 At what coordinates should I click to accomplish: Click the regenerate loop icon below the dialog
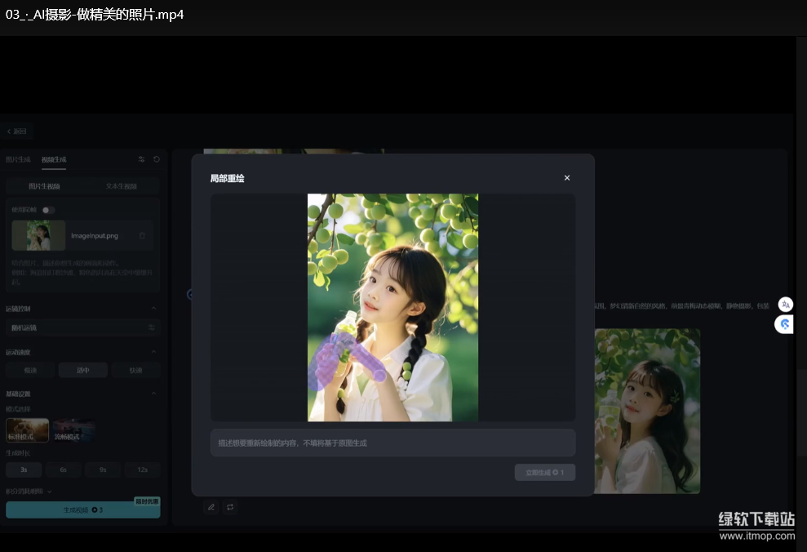click(230, 507)
